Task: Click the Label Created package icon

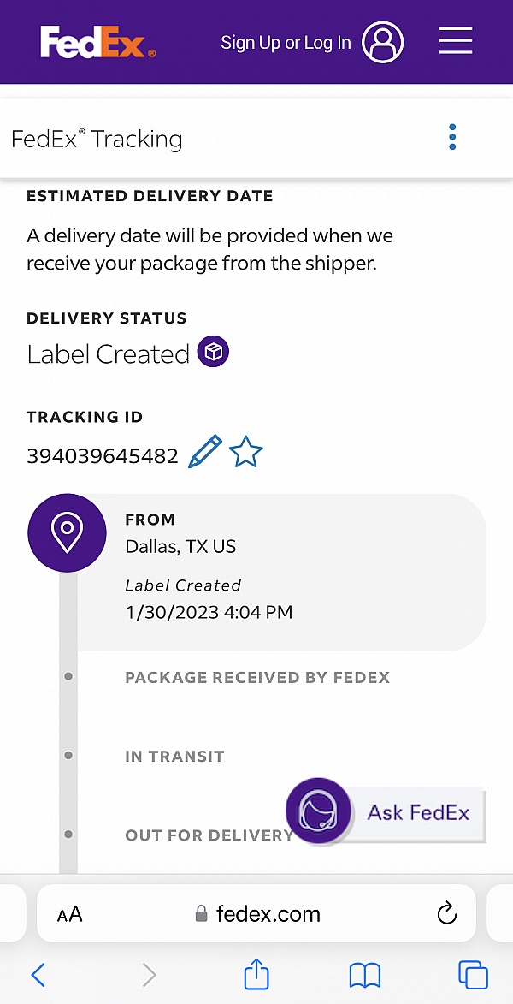Action: [x=213, y=352]
